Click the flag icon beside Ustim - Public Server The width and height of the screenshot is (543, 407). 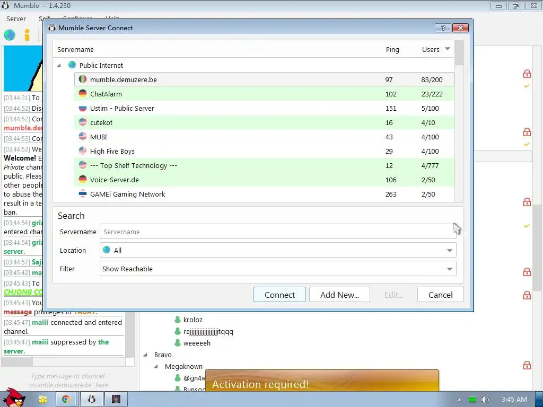82,108
